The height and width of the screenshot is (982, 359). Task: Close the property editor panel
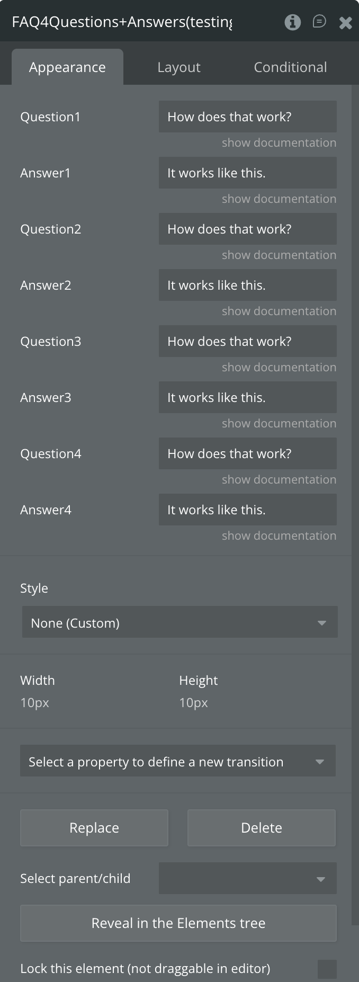[x=345, y=22]
